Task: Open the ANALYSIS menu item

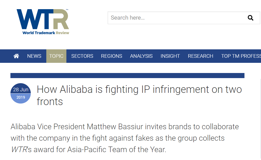Action: coord(141,56)
